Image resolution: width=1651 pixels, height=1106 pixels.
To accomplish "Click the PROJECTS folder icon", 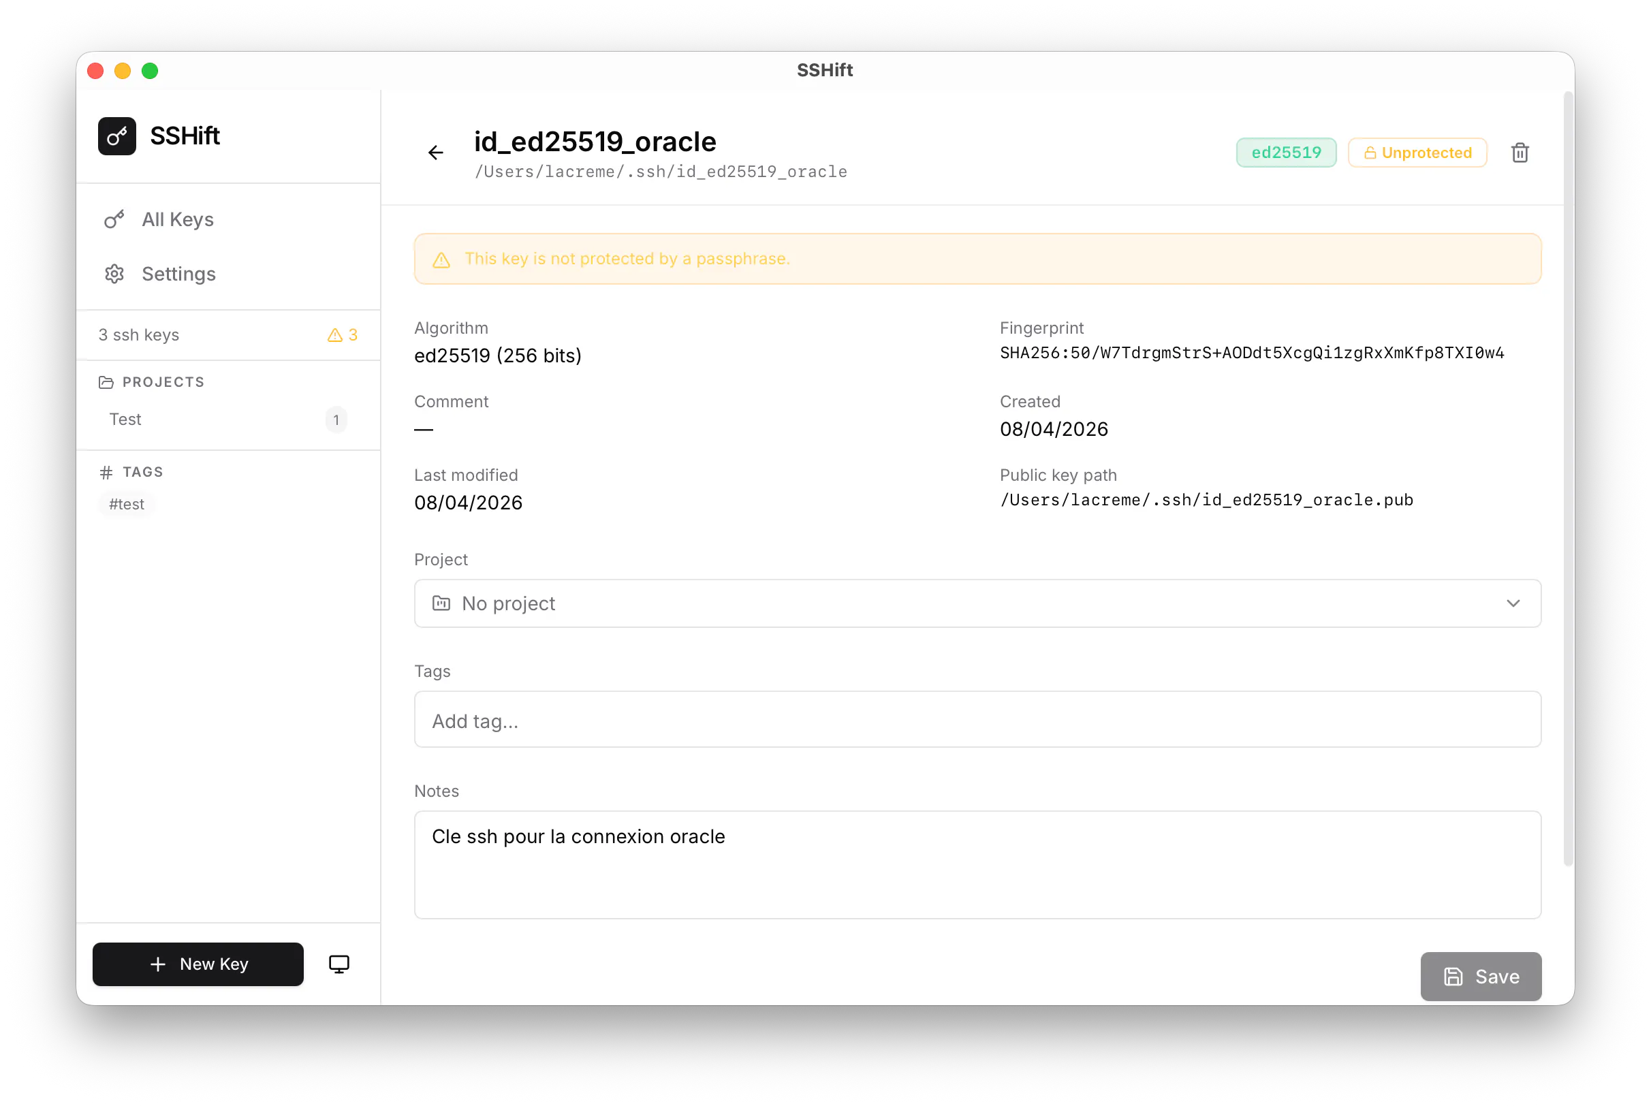I will click(106, 382).
